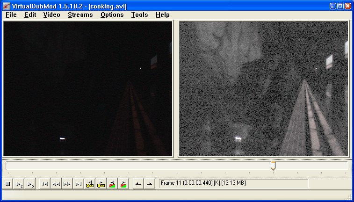Open the File menu
The height and width of the screenshot is (202, 354).
[11, 15]
